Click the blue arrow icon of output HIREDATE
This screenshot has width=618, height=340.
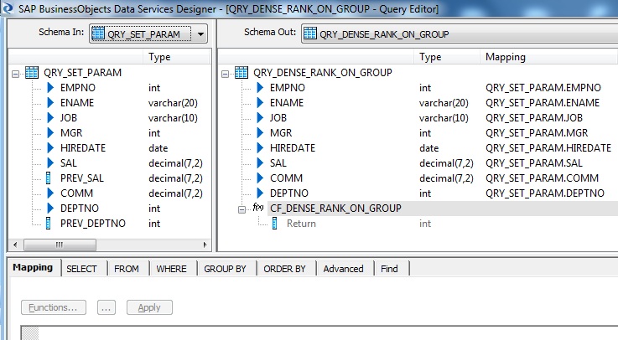click(x=260, y=148)
